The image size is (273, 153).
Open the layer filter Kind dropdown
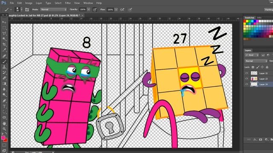pos(252,55)
